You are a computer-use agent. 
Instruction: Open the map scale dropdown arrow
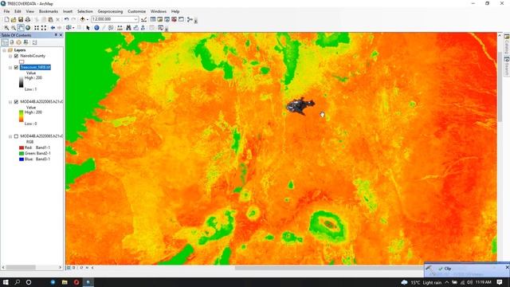pyautogui.click(x=135, y=19)
